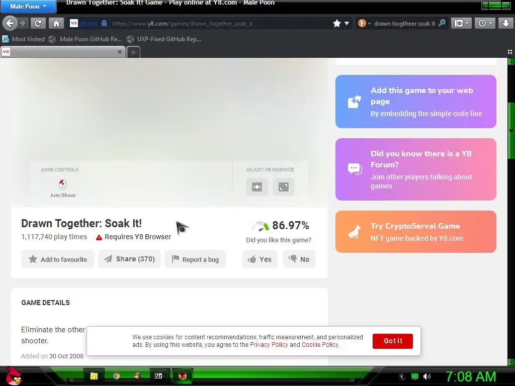The height and width of the screenshot is (386, 515).
Task: Add the game to favourites
Action: pos(58,259)
